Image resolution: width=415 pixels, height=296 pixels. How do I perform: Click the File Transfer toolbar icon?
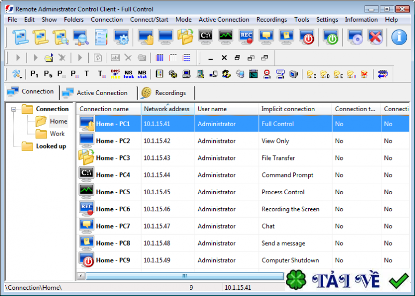(185, 37)
